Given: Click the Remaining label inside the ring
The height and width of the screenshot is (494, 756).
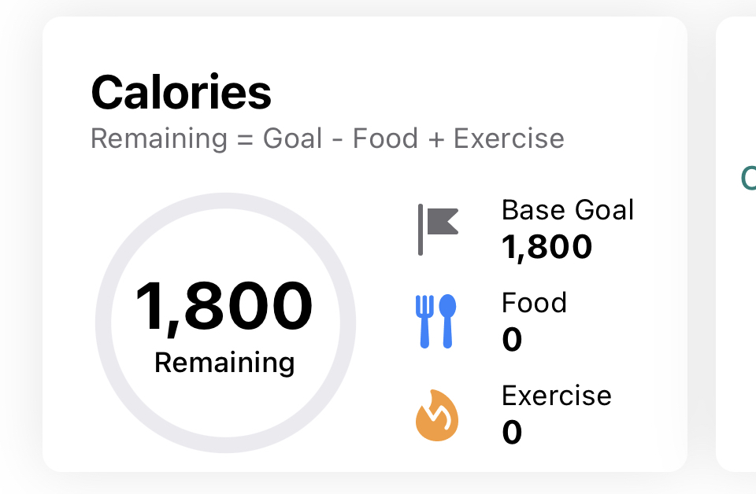Looking at the screenshot, I should [224, 363].
